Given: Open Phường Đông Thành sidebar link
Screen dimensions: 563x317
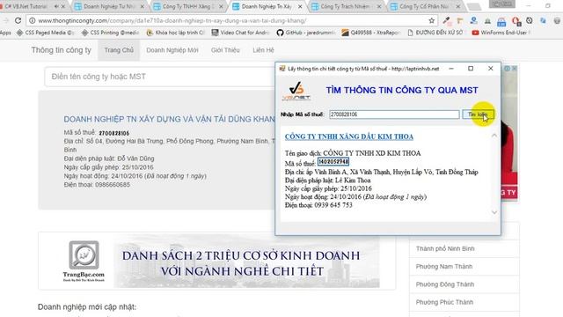Looking at the screenshot, I should click(x=445, y=284).
